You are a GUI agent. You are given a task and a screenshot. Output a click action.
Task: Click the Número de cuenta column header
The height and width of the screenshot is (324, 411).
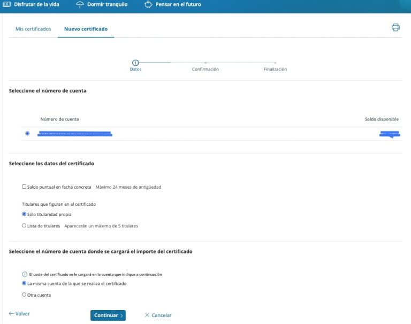(x=59, y=119)
